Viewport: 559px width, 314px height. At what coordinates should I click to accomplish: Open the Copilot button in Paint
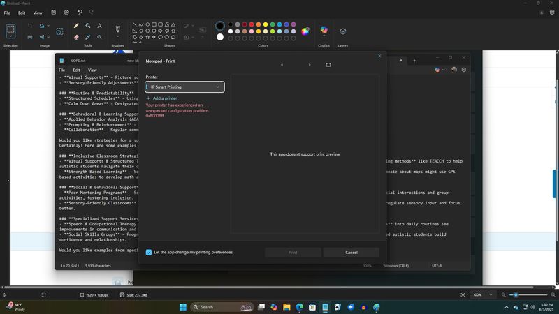click(324, 31)
